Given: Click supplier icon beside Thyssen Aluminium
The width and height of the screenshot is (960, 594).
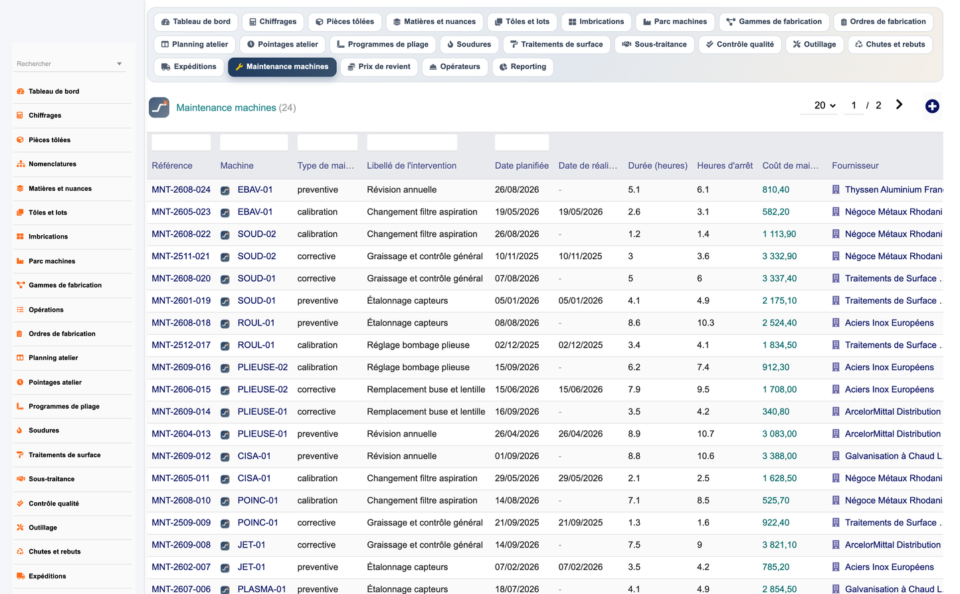Looking at the screenshot, I should (836, 189).
